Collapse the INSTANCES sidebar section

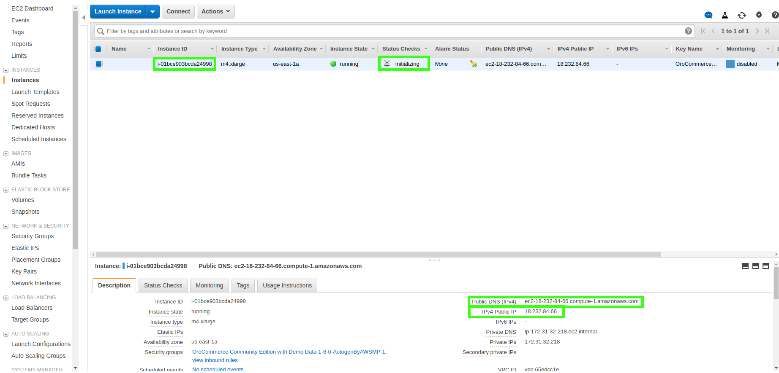[x=6, y=70]
